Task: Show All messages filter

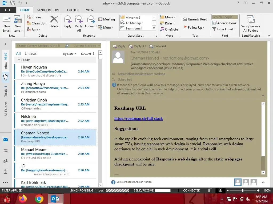Action: click(x=18, y=54)
